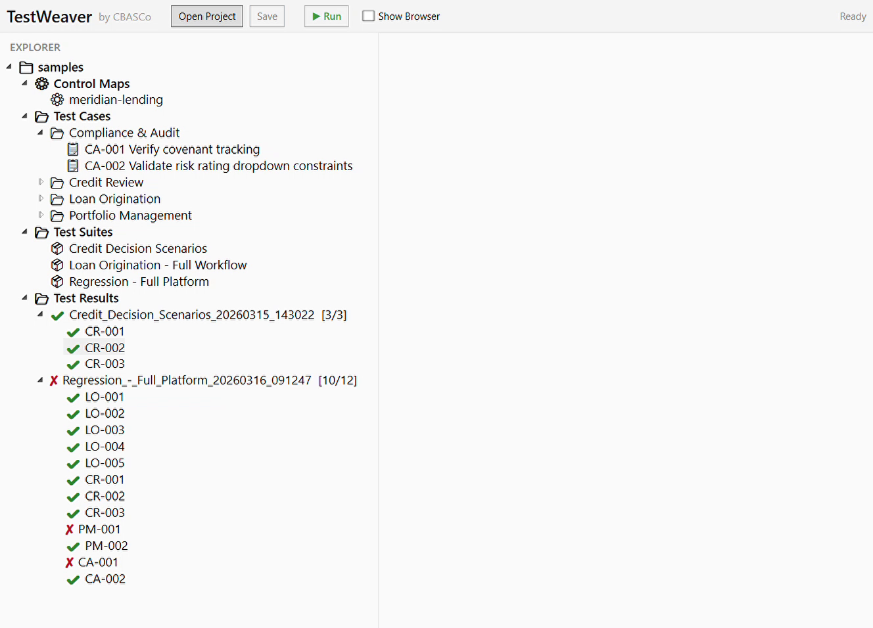Click the green checkmark beside CR-001
873x628 pixels.
72,332
